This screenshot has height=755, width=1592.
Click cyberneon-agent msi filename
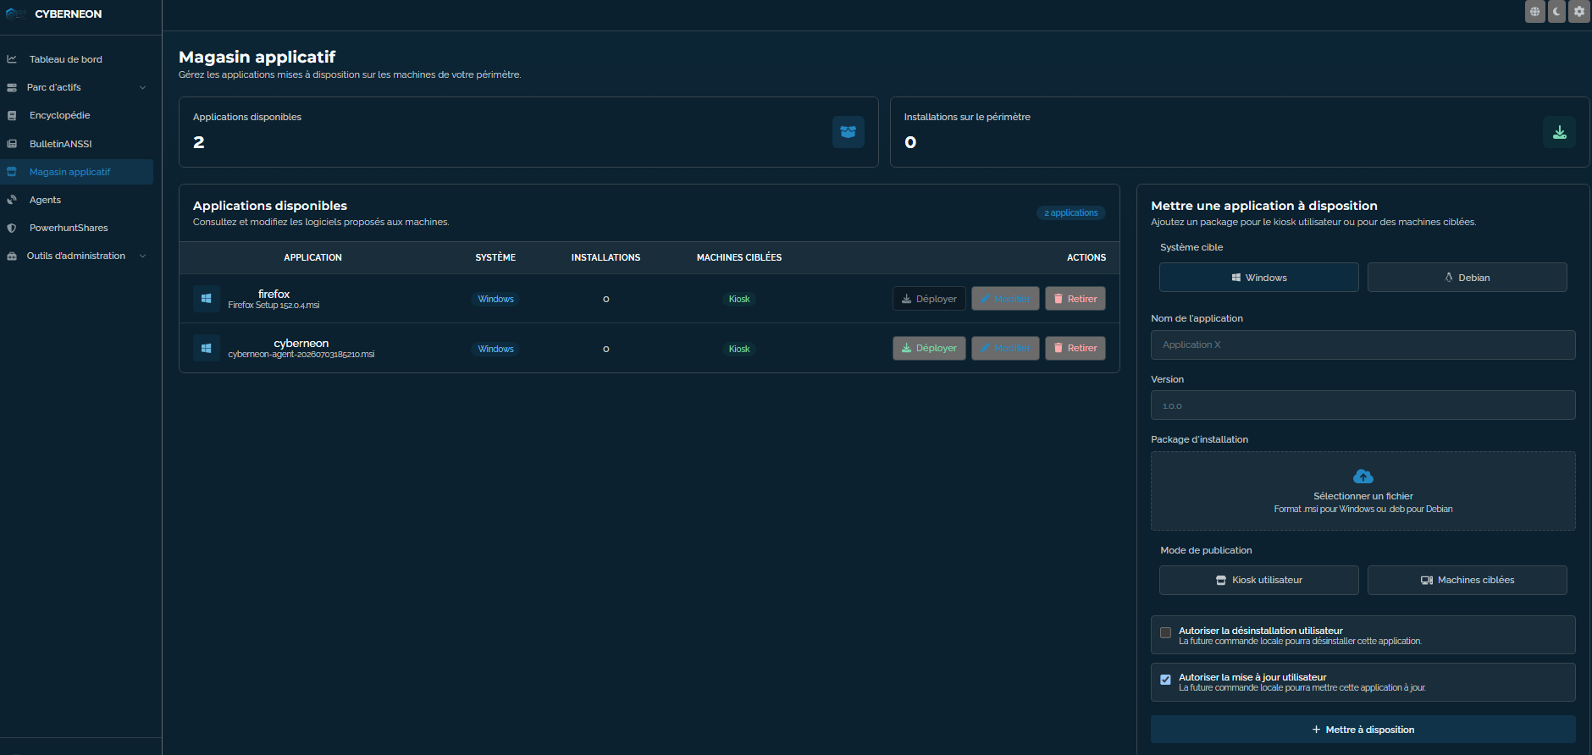pos(301,355)
